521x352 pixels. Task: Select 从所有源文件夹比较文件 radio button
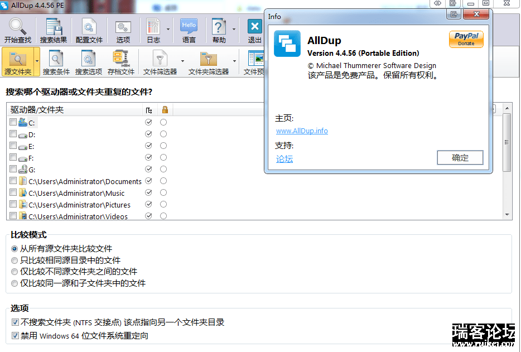coord(15,249)
